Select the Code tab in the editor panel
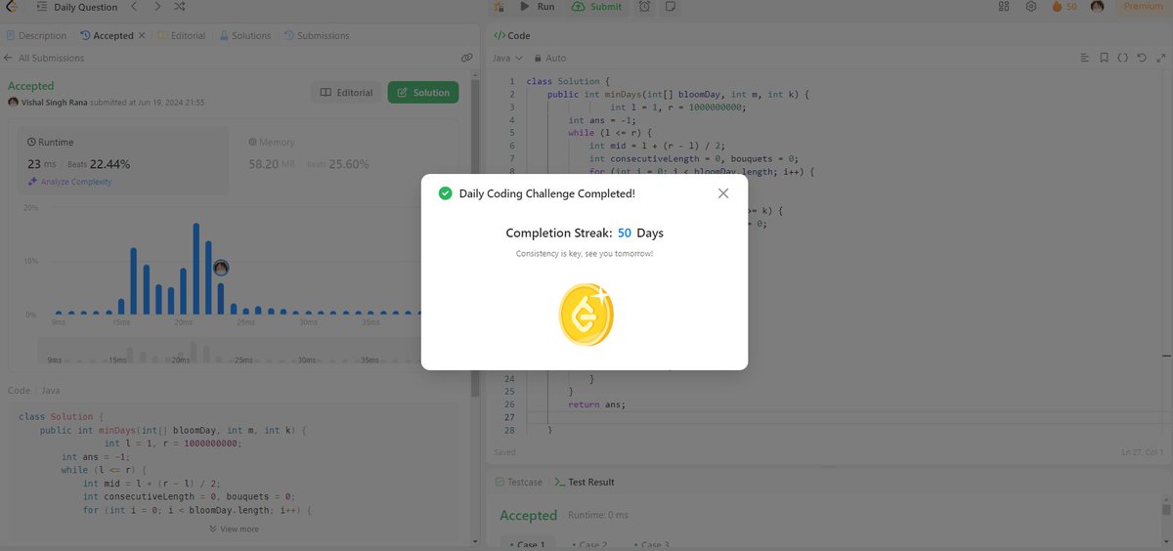This screenshot has width=1173, height=551. click(511, 35)
